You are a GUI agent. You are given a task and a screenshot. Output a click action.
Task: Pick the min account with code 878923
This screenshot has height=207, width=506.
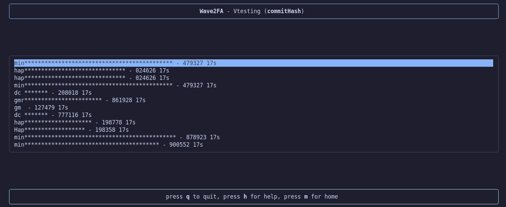tap(117, 137)
